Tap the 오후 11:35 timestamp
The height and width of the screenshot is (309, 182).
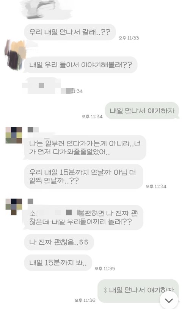tap(105, 268)
